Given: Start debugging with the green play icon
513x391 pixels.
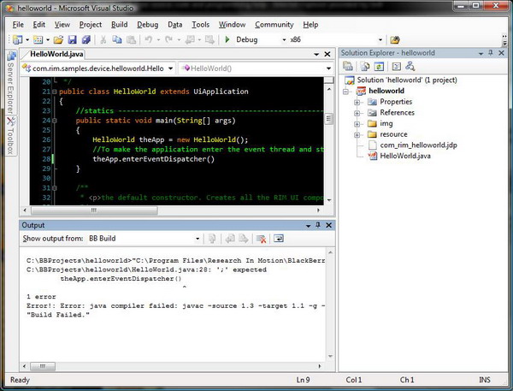Looking at the screenshot, I should (227, 40).
